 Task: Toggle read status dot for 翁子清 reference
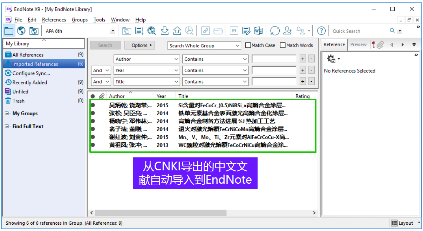coord(93,129)
